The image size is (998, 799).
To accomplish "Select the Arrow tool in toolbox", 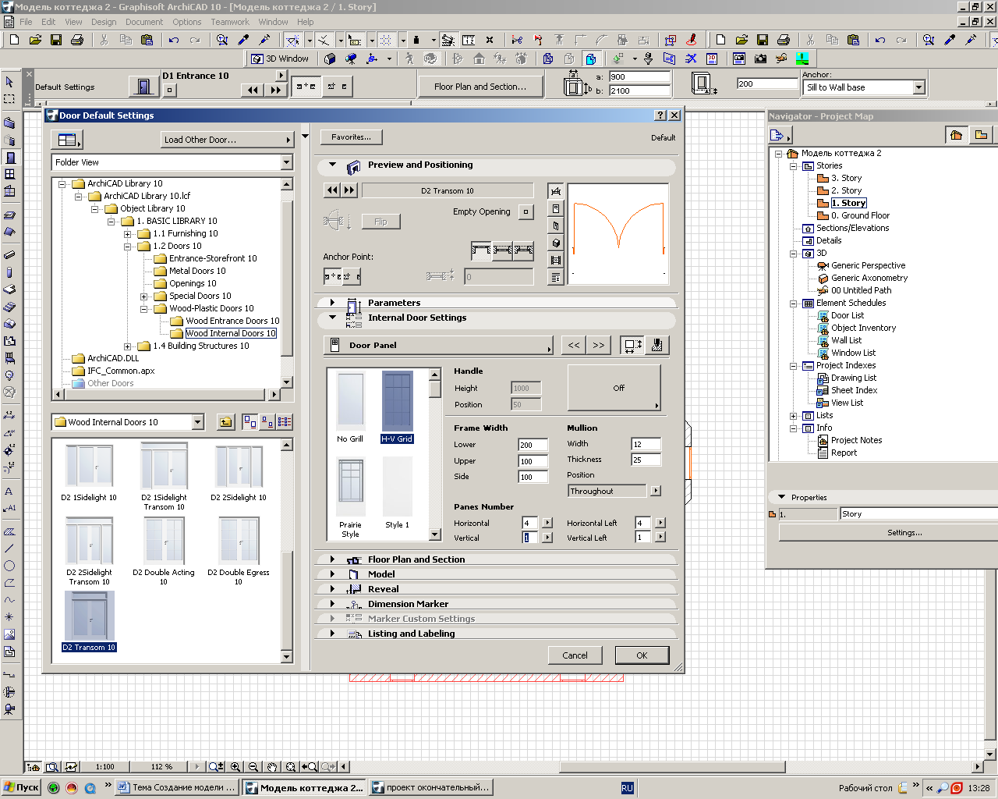I will pos(9,82).
